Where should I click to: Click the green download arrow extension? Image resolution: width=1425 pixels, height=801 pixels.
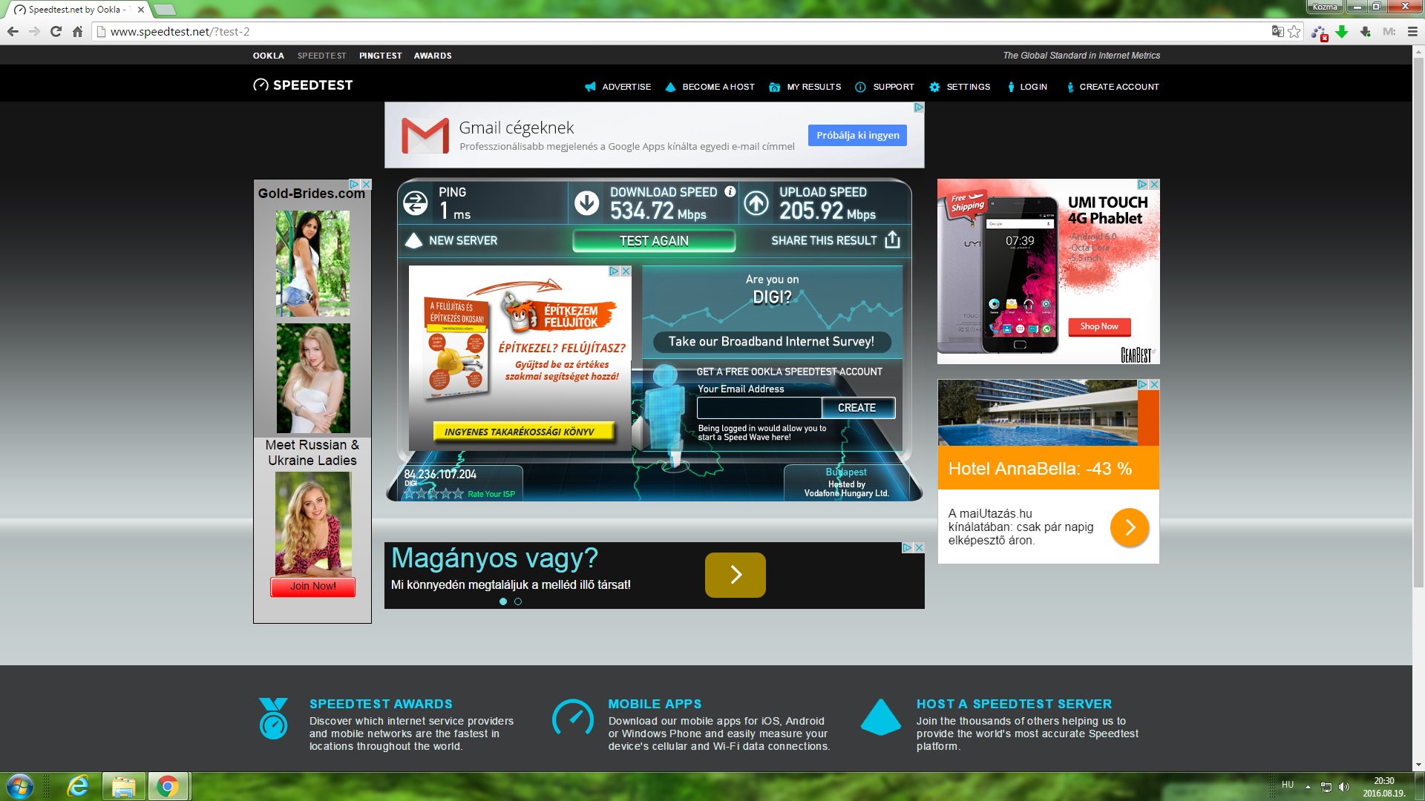click(1342, 32)
